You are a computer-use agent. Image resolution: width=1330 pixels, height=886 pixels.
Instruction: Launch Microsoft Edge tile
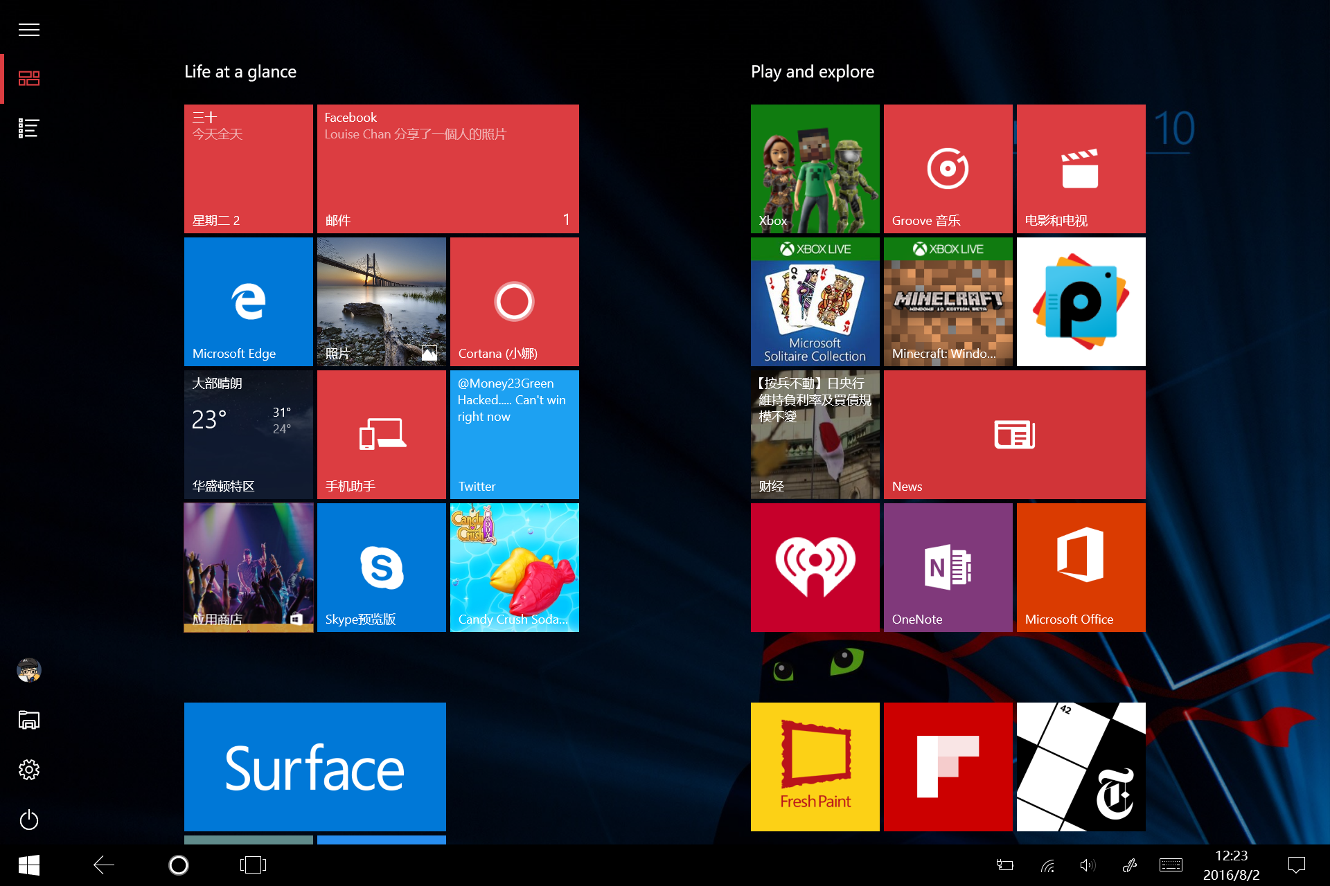coord(248,302)
